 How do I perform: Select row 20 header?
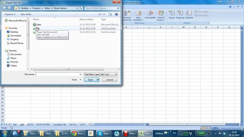(x=2, y=99)
